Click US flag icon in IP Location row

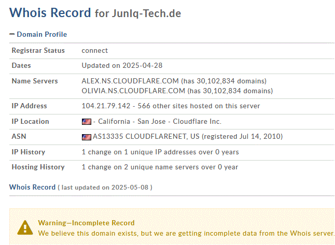(x=87, y=122)
